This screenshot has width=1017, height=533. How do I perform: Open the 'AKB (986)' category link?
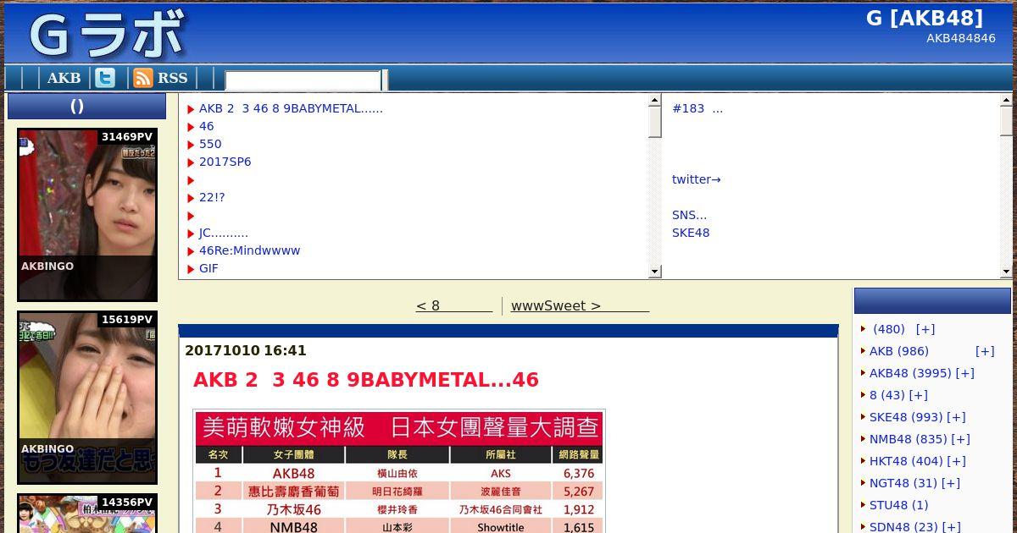point(899,351)
